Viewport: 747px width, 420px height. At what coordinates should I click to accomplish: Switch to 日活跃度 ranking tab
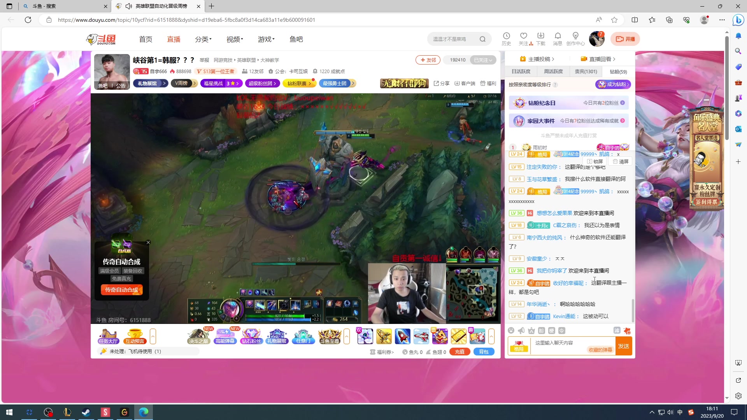point(521,72)
